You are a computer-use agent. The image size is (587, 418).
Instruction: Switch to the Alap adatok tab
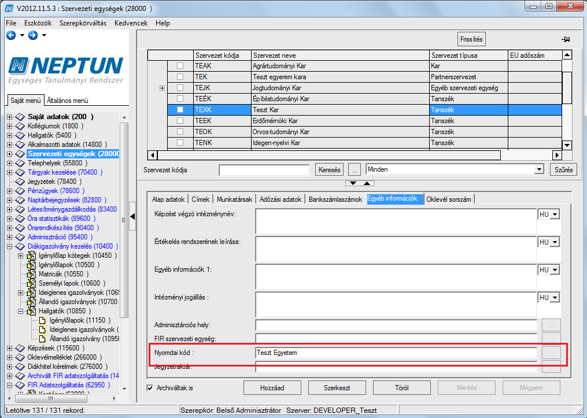click(x=168, y=199)
